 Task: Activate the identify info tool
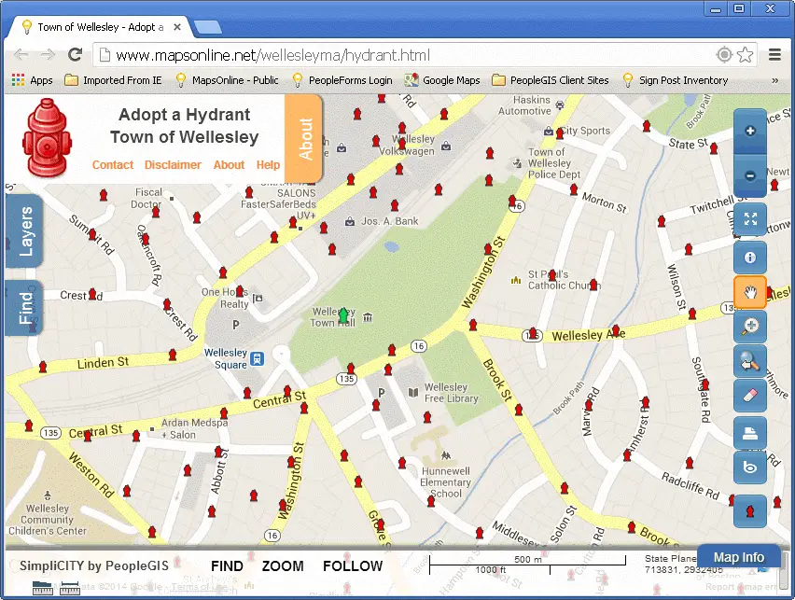click(x=750, y=258)
